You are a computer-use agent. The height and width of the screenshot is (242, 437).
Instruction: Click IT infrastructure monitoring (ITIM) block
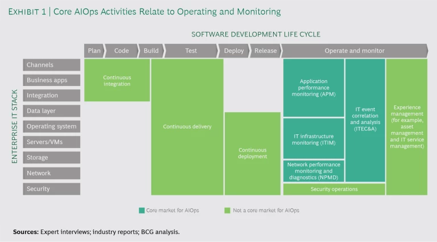tap(314, 138)
